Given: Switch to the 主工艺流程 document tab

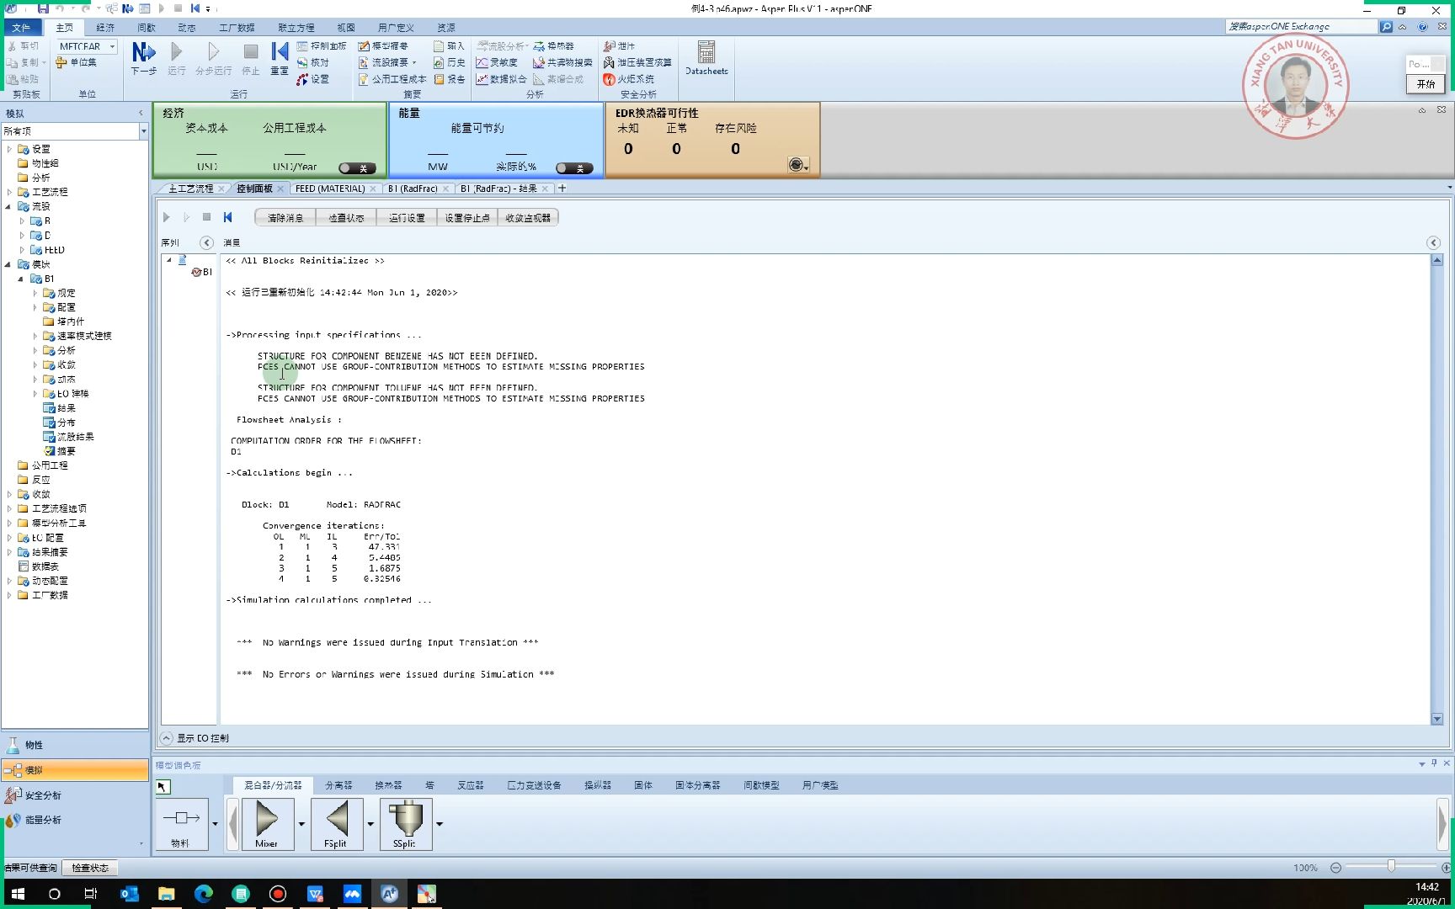Looking at the screenshot, I should (190, 189).
